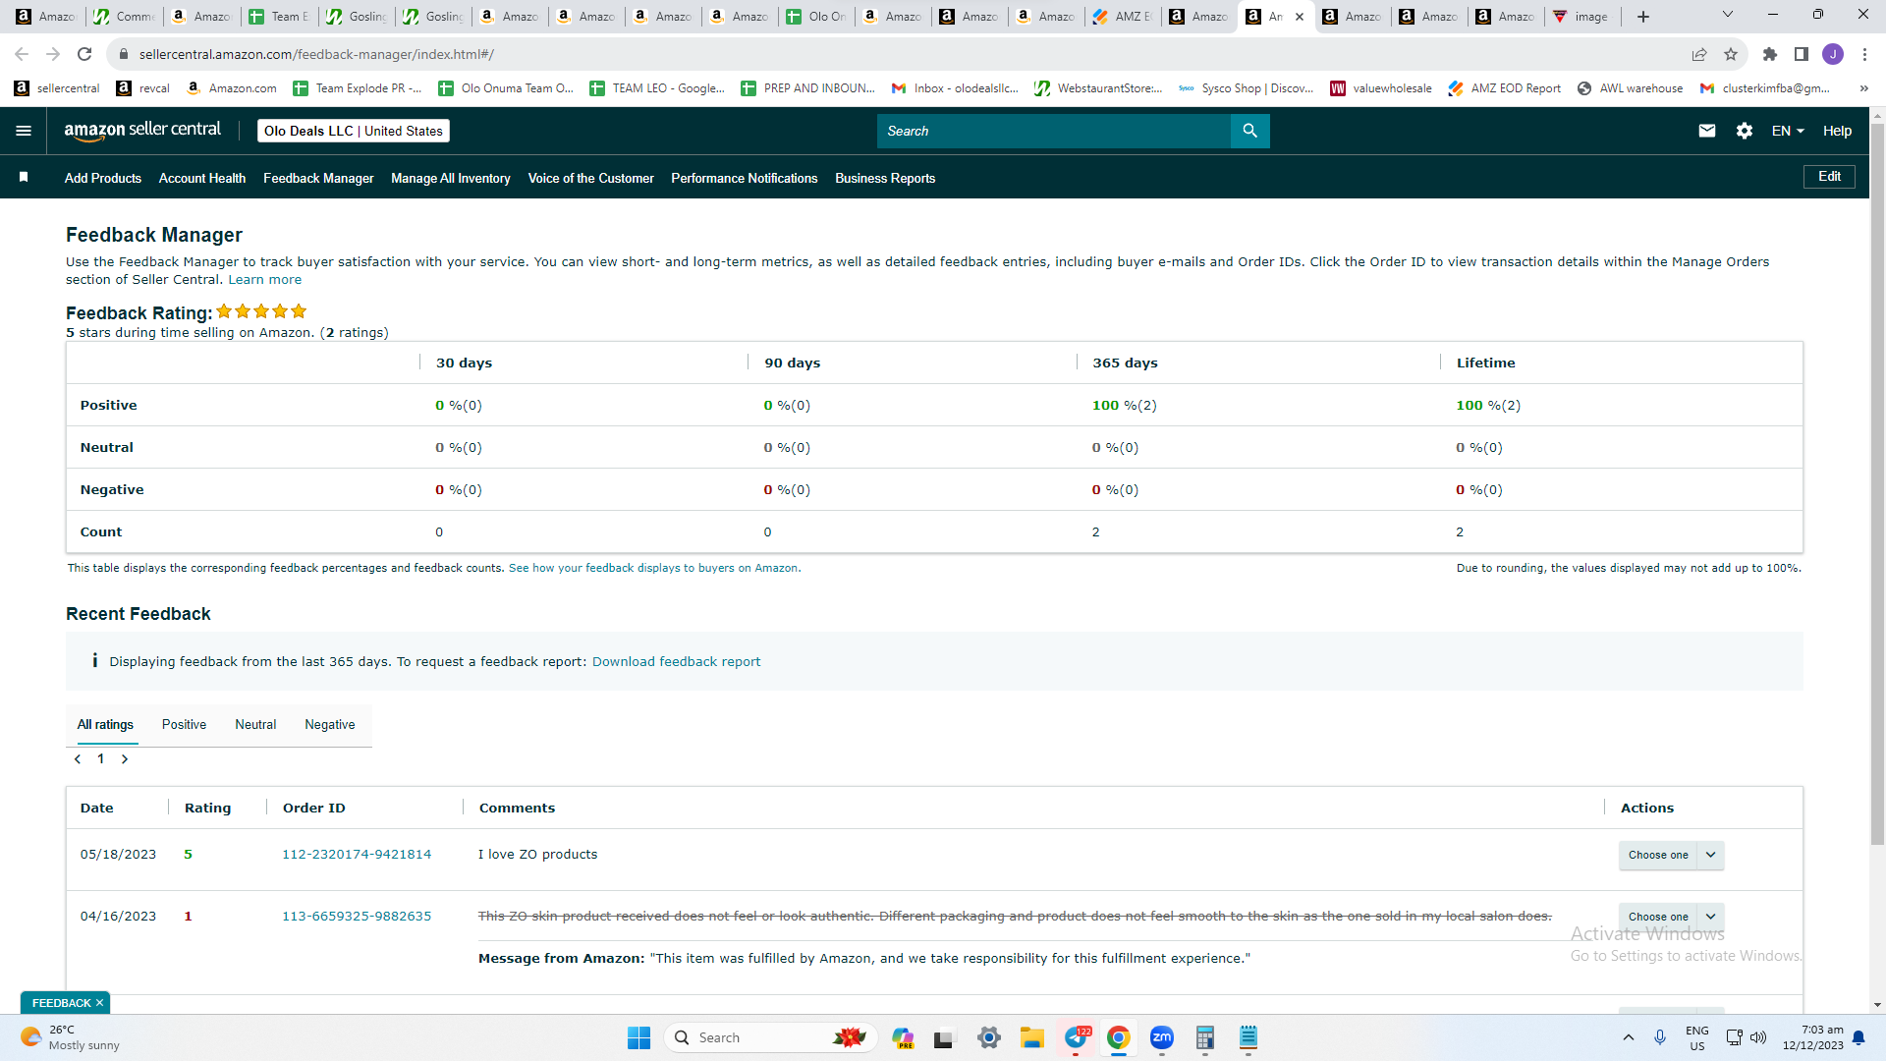
Task: Open File Explorer from the taskbar
Action: (x=1032, y=1037)
